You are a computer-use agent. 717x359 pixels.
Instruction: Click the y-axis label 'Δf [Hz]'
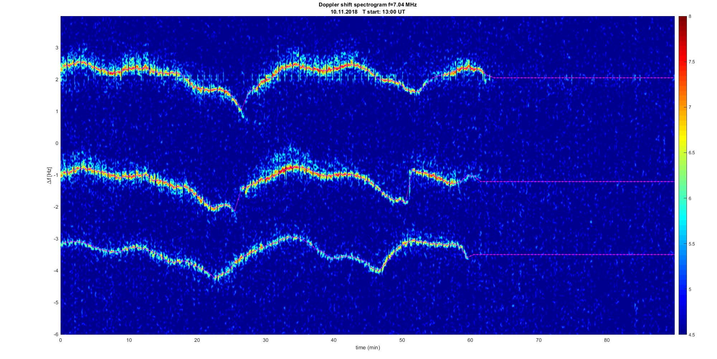pos(49,175)
